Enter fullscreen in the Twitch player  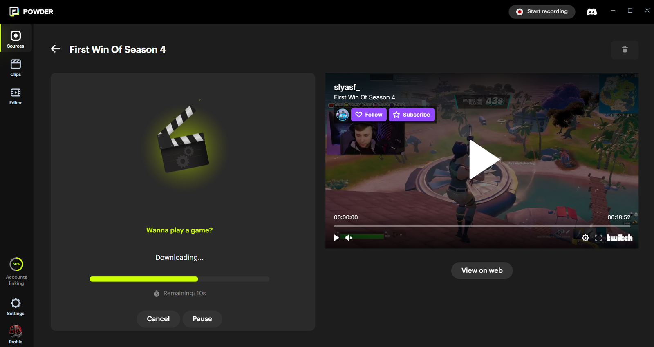point(598,238)
